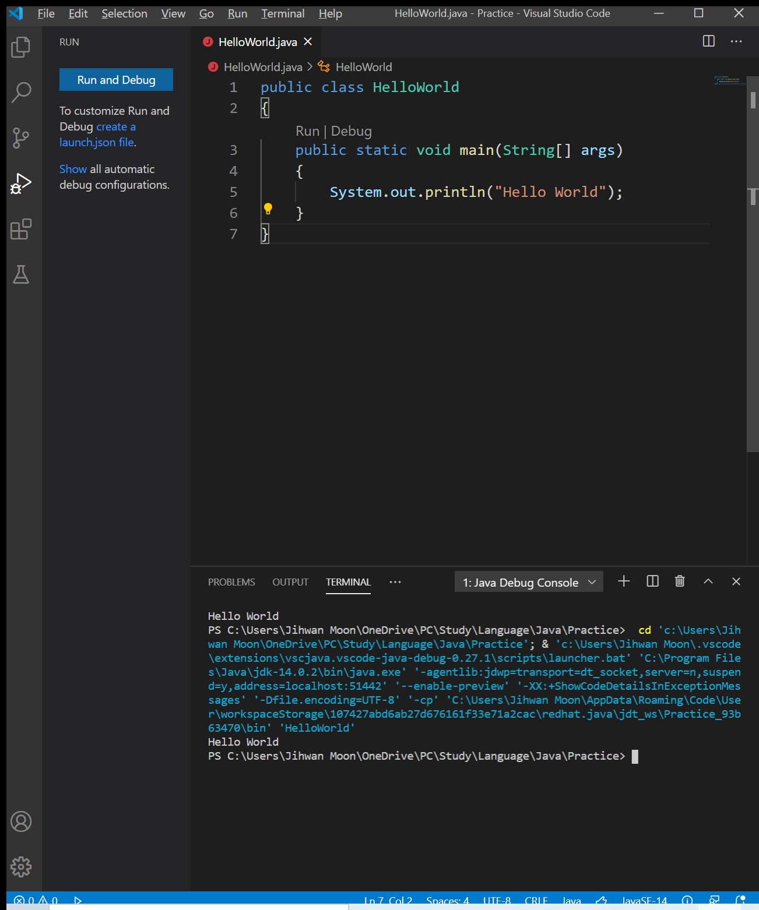This screenshot has width=759, height=910.
Task: Select the Testing flask icon
Action: 21,275
